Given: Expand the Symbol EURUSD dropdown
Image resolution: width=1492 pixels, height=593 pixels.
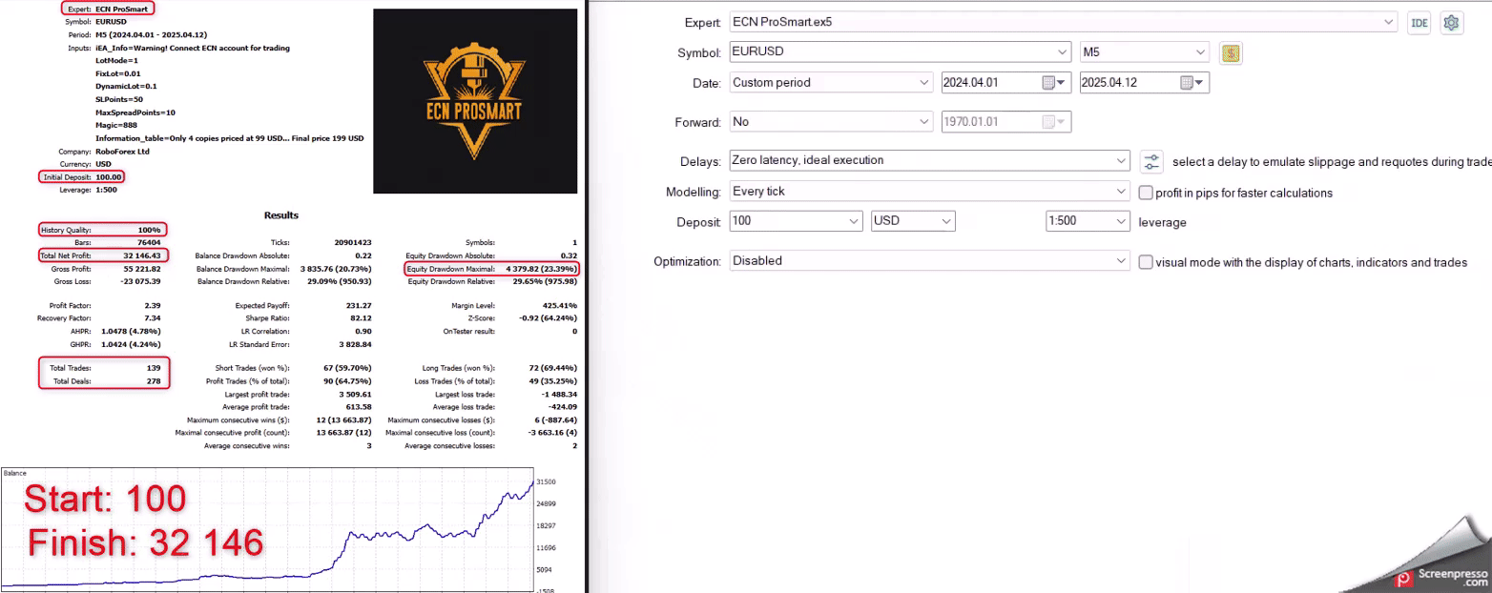Looking at the screenshot, I should click(x=1063, y=52).
